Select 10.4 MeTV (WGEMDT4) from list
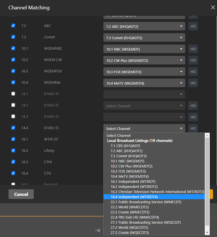Screen dimensions: 217x237 [x=154, y=176]
